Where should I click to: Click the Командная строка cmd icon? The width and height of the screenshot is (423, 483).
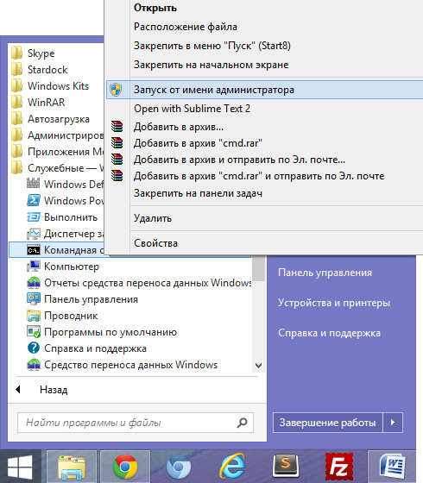[34, 250]
